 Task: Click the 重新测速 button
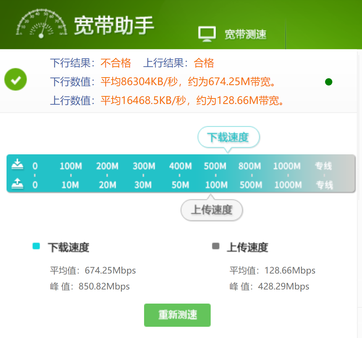coord(177,315)
